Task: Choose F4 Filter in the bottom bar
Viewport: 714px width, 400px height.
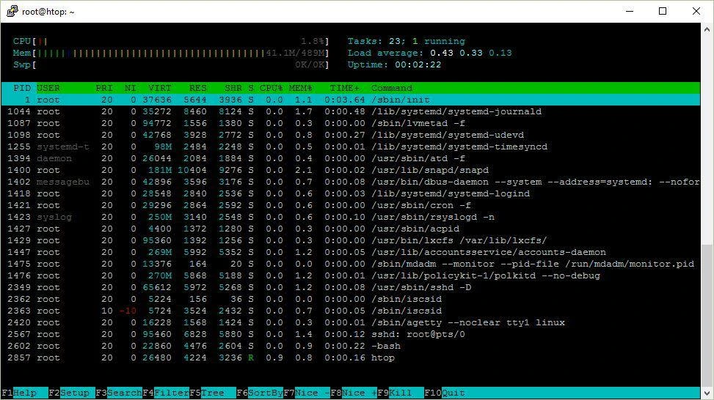Action: click(x=166, y=393)
